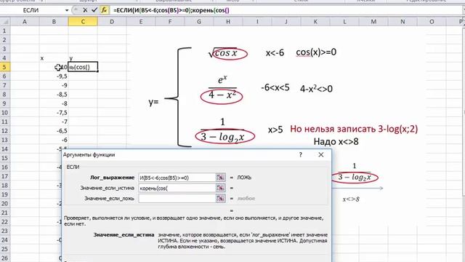Click the Select All corner button

5,22
